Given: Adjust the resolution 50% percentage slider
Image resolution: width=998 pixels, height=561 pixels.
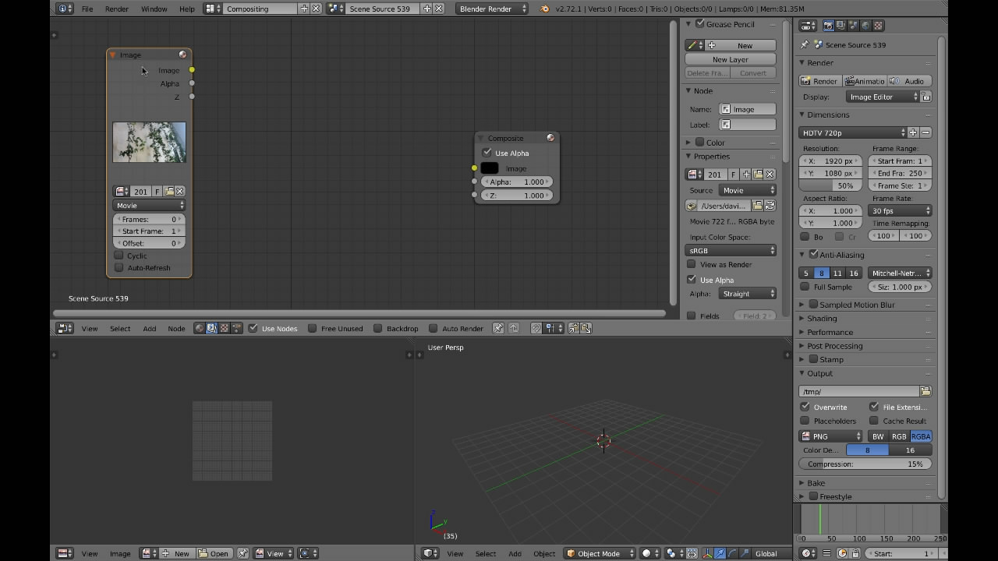Looking at the screenshot, I should pos(832,185).
